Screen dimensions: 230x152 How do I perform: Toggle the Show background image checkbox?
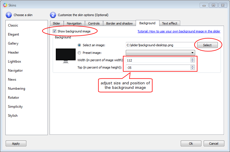[54, 31]
